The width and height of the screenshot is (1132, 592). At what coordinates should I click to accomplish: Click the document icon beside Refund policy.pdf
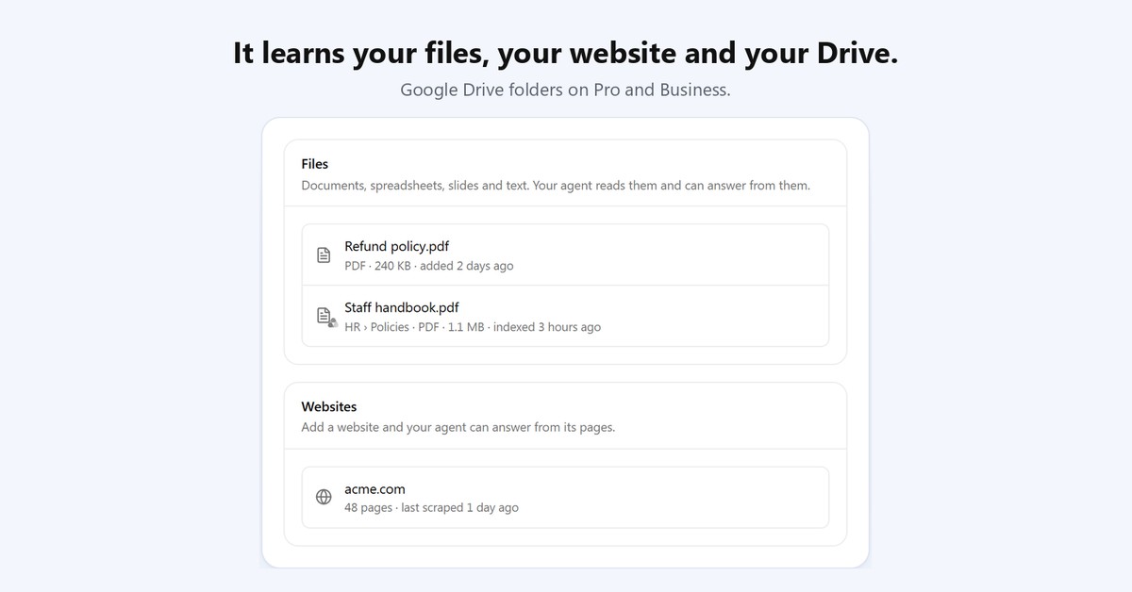(x=324, y=255)
